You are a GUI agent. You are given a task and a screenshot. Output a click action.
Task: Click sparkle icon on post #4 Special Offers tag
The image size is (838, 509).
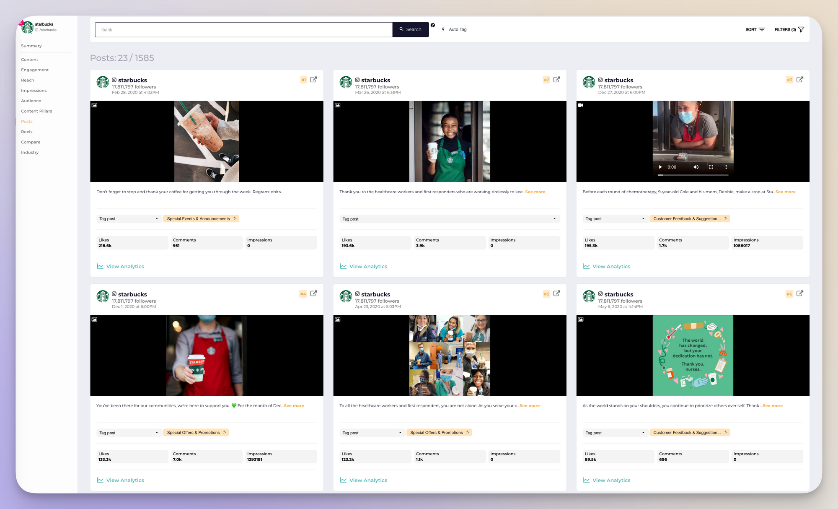(x=225, y=432)
